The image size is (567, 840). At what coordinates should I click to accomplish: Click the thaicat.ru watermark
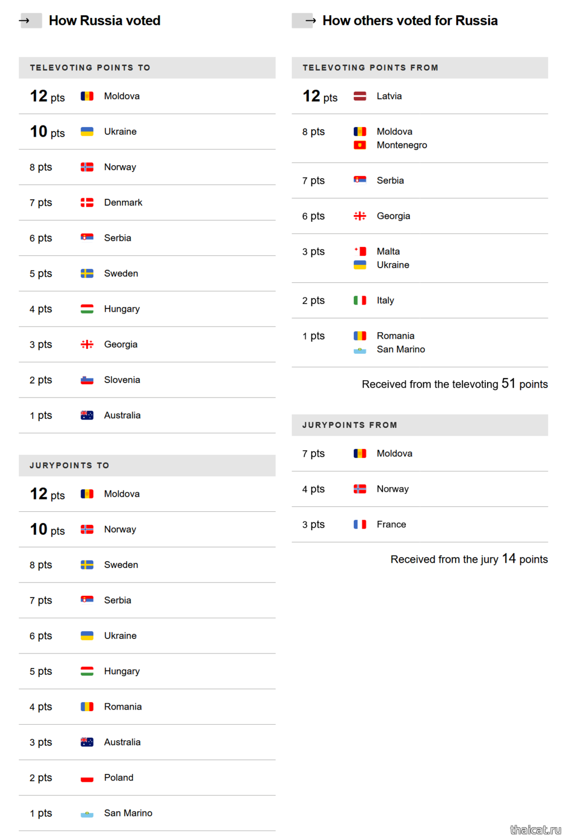pyautogui.click(x=535, y=829)
